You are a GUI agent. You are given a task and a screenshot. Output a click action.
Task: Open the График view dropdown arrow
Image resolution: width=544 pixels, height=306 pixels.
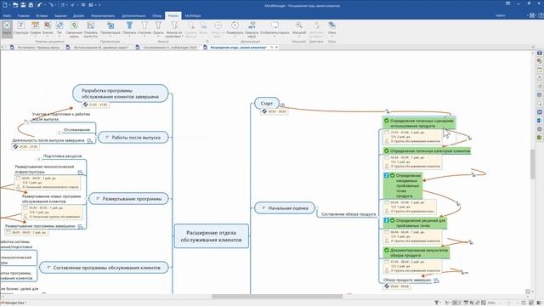[35, 36]
